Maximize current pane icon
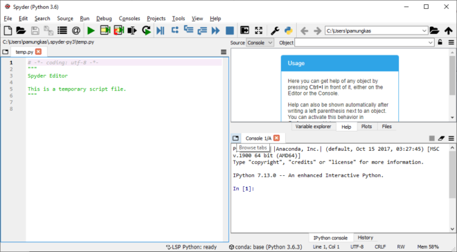457x252 pixels. (x=244, y=30)
